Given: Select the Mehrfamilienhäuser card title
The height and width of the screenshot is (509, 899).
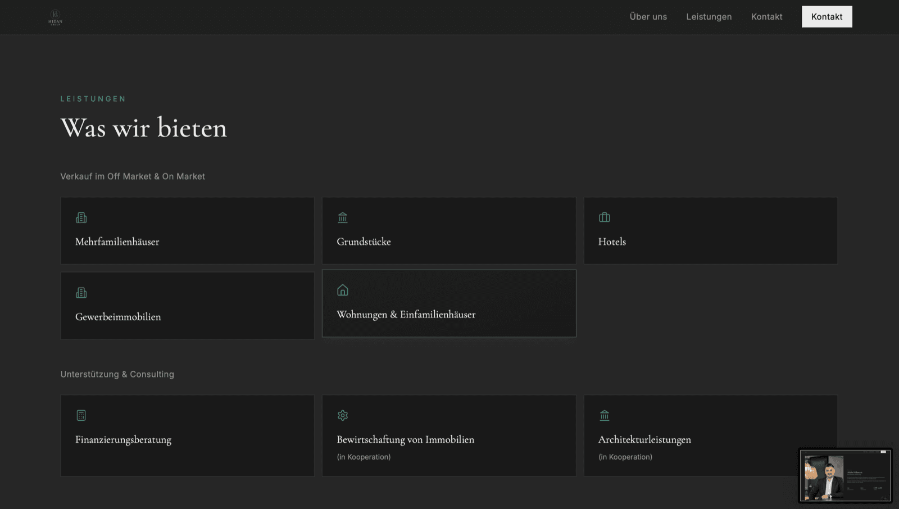Looking at the screenshot, I should (x=117, y=242).
